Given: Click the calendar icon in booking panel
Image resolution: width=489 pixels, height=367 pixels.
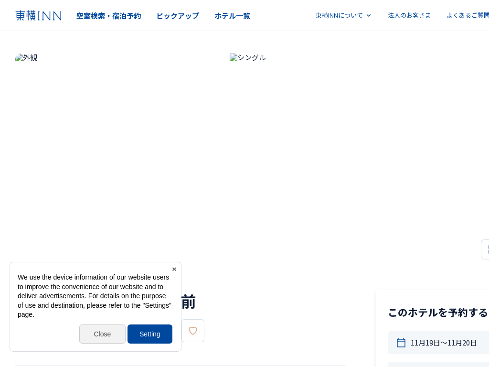Looking at the screenshot, I should tap(401, 343).
